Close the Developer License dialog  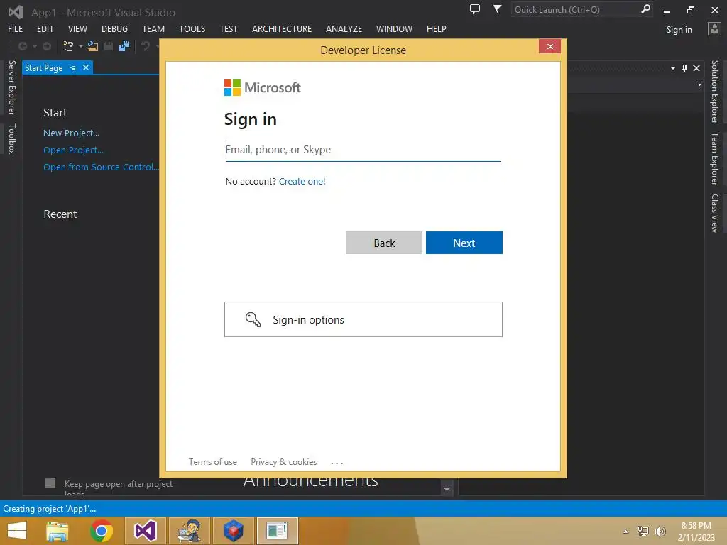coord(550,46)
